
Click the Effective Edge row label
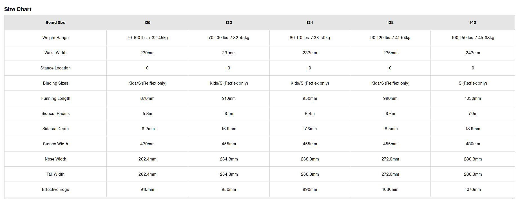point(55,189)
